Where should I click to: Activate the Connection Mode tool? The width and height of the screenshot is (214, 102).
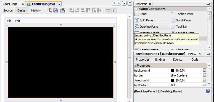[x=56, y=10]
